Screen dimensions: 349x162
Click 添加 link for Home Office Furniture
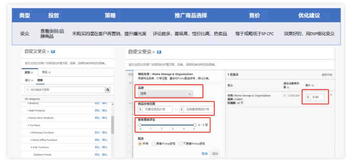coord(97,140)
